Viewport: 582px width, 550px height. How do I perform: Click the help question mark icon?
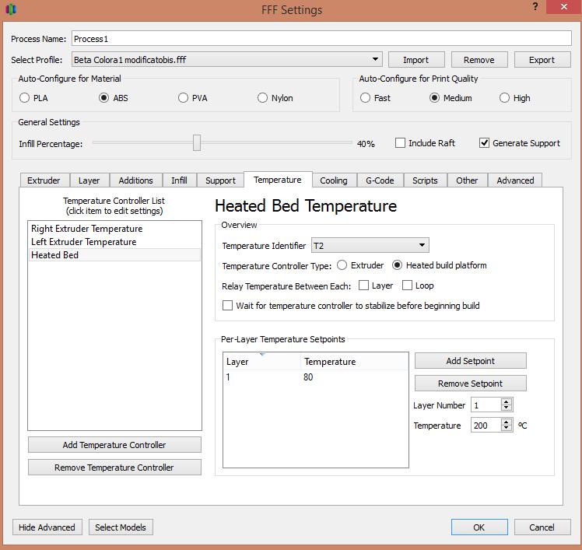(x=535, y=7)
